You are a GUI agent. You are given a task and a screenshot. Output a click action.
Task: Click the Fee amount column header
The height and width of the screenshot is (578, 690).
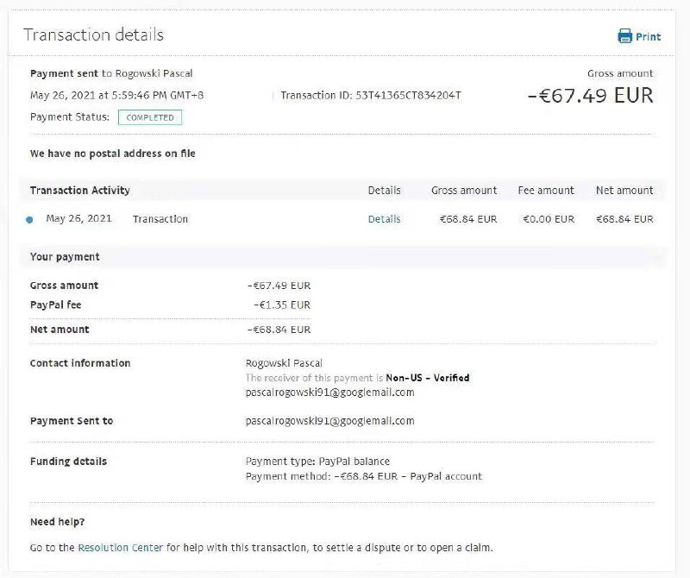tap(545, 190)
